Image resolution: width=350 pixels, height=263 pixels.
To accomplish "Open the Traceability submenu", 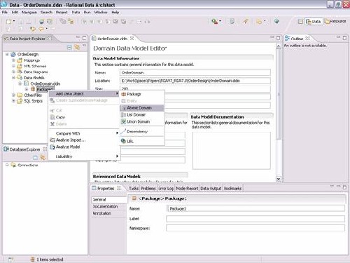I will (x=84, y=156).
